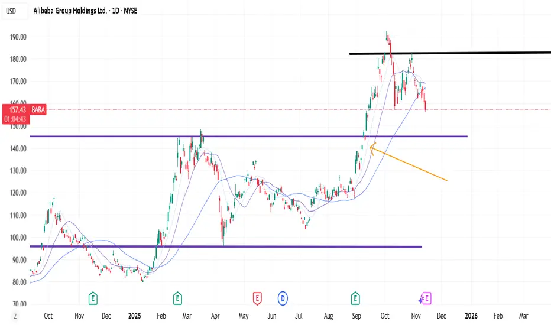
Task: Open the green earnings marker above Sep
Action: click(x=355, y=298)
